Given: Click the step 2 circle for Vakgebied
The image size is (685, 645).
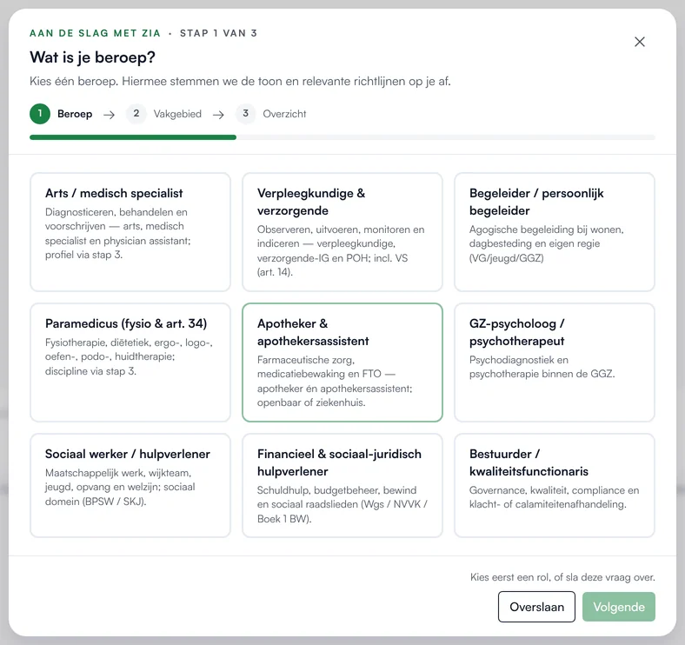Looking at the screenshot, I should tap(136, 114).
